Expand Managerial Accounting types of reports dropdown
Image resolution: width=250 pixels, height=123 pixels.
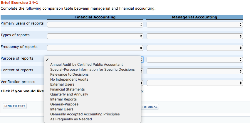coord(194,36)
